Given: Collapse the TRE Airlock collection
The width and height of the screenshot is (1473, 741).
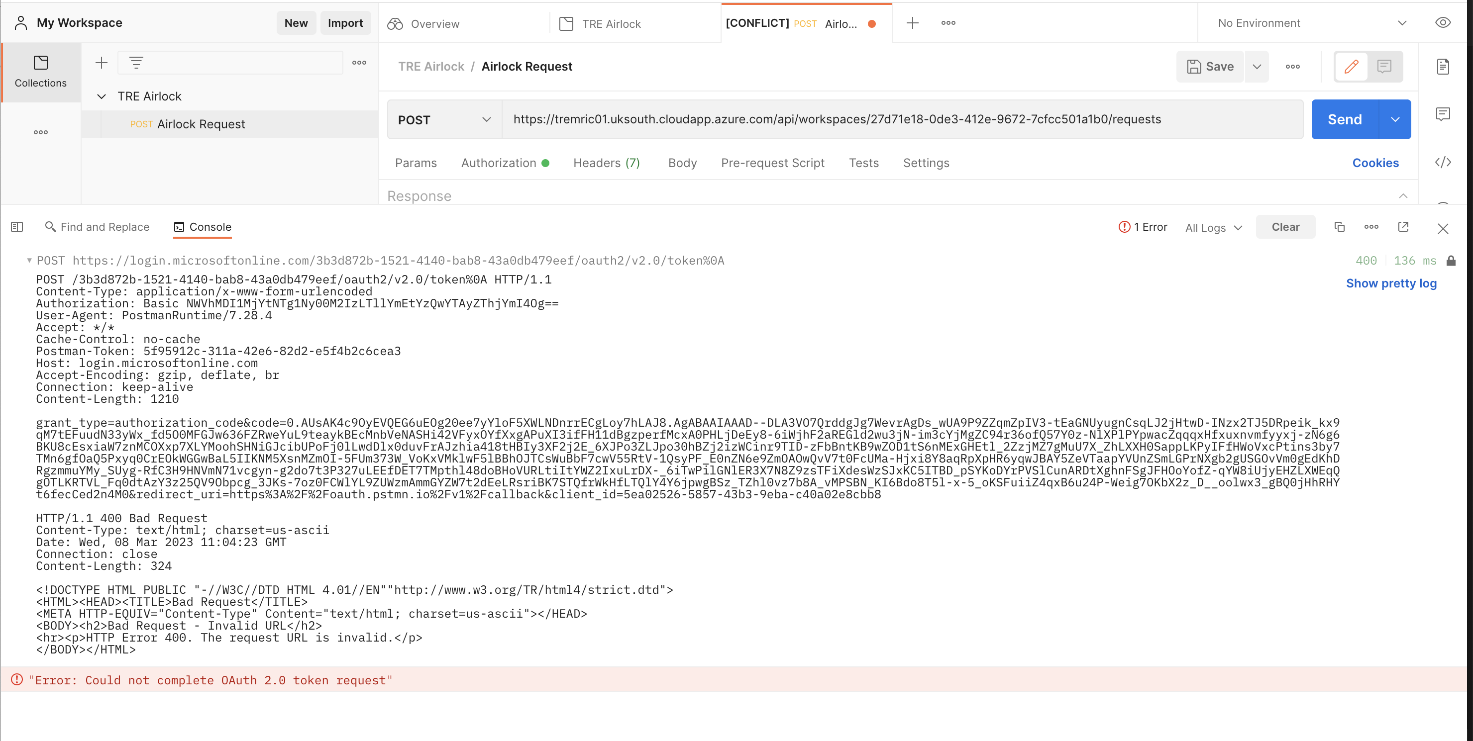Looking at the screenshot, I should click(101, 96).
